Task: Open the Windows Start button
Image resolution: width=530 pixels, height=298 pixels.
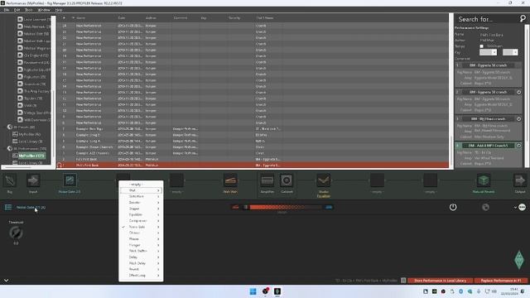Action: pyautogui.click(x=253, y=291)
